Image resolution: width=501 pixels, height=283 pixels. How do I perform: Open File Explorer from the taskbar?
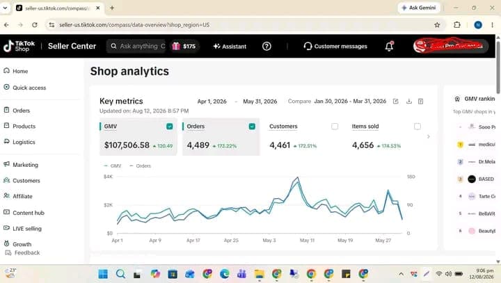point(259,274)
